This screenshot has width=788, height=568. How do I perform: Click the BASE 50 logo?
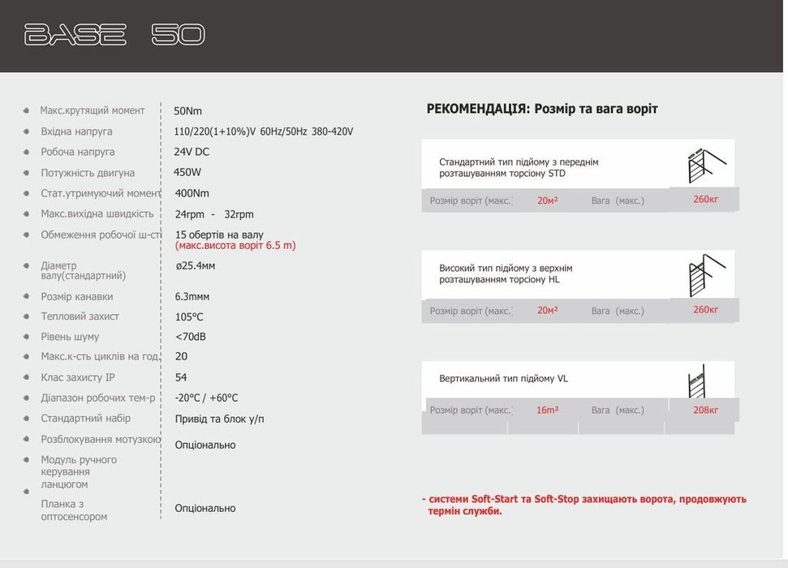[x=114, y=35]
